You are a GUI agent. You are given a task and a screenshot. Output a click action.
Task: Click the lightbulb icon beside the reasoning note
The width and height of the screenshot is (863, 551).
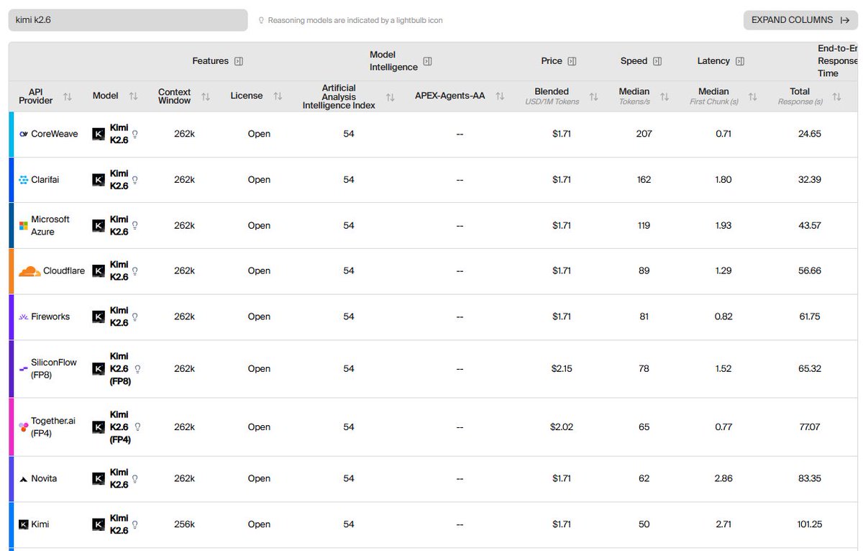[x=261, y=21]
